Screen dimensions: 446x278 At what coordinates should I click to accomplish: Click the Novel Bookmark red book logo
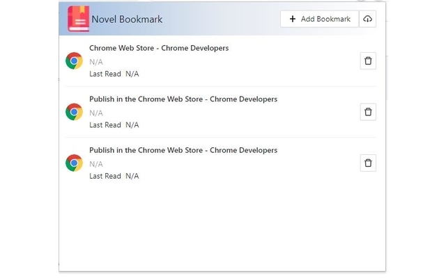79,19
